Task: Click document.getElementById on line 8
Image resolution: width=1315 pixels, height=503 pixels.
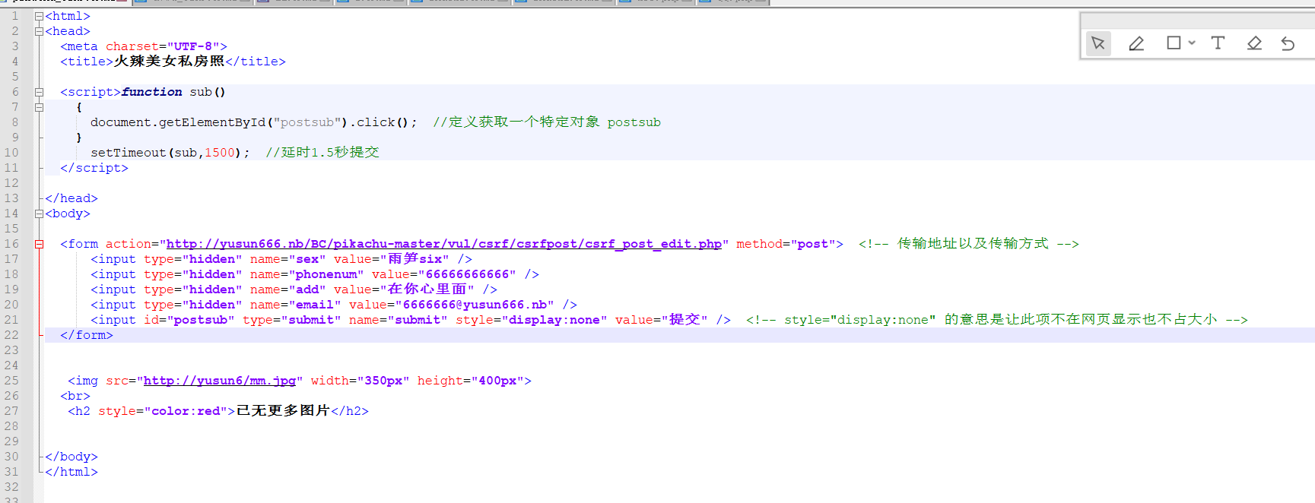Action: (x=178, y=122)
